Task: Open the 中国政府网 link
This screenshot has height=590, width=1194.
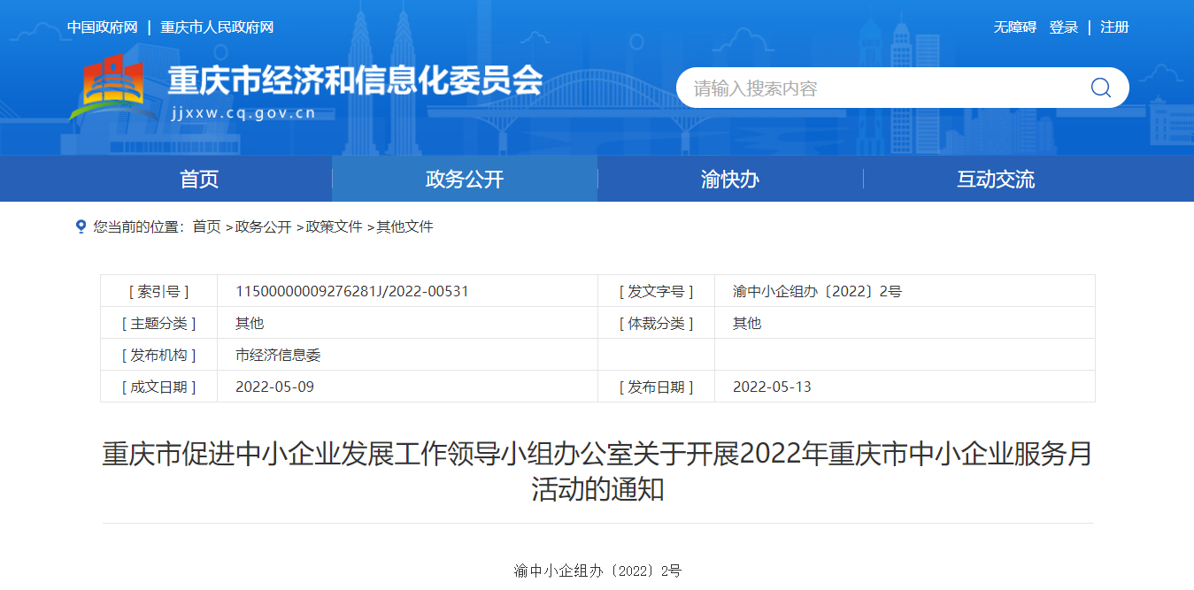Action: click(x=103, y=27)
